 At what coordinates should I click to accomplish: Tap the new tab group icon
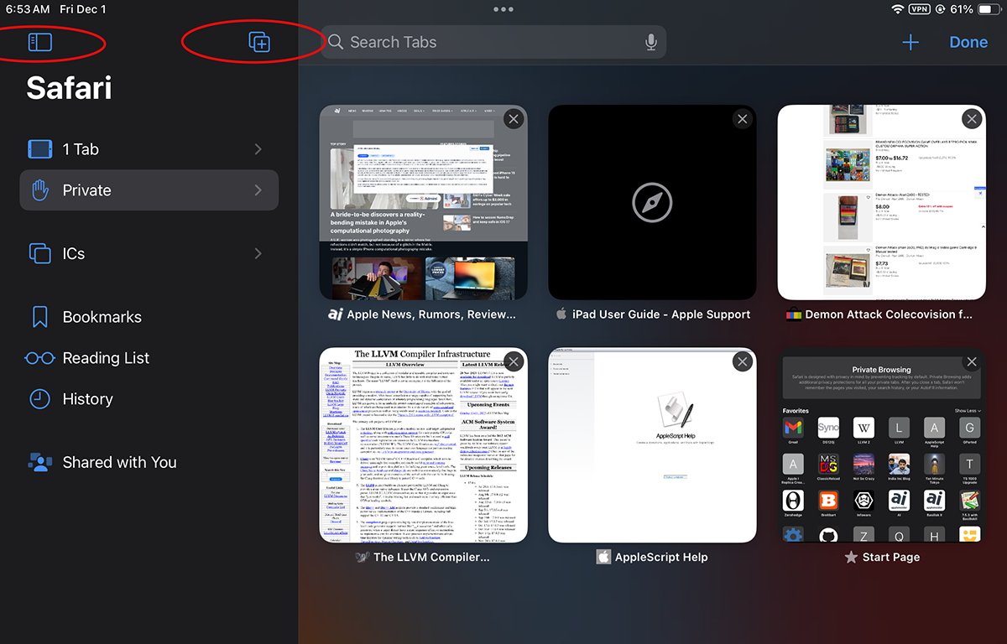click(259, 42)
